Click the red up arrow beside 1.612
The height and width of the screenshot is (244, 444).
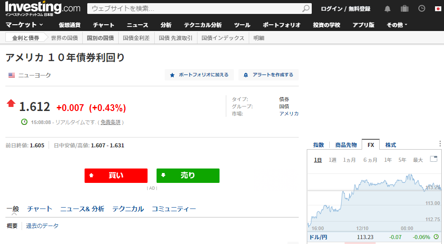(x=11, y=103)
